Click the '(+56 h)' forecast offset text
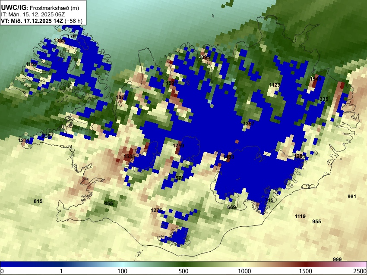Image resolution: width=367 pixels, height=275 pixels. coord(73,21)
